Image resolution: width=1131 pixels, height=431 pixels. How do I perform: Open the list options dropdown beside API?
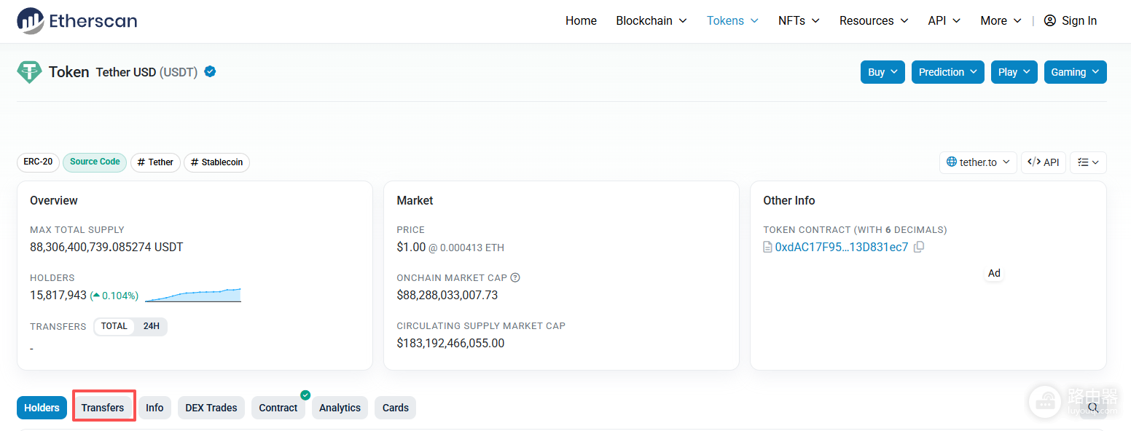[x=1088, y=162]
